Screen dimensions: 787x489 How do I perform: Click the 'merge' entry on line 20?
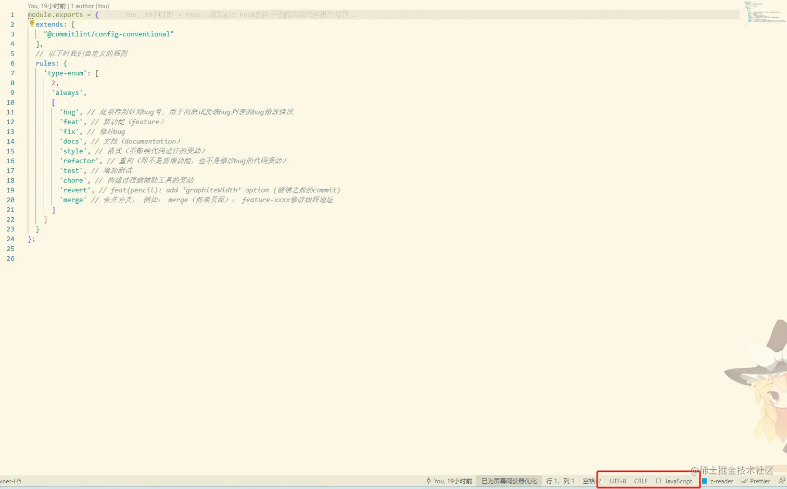[x=73, y=200]
